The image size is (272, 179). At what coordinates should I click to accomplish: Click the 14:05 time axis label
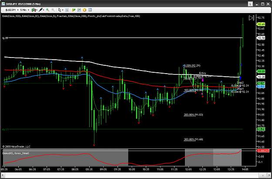(245, 169)
